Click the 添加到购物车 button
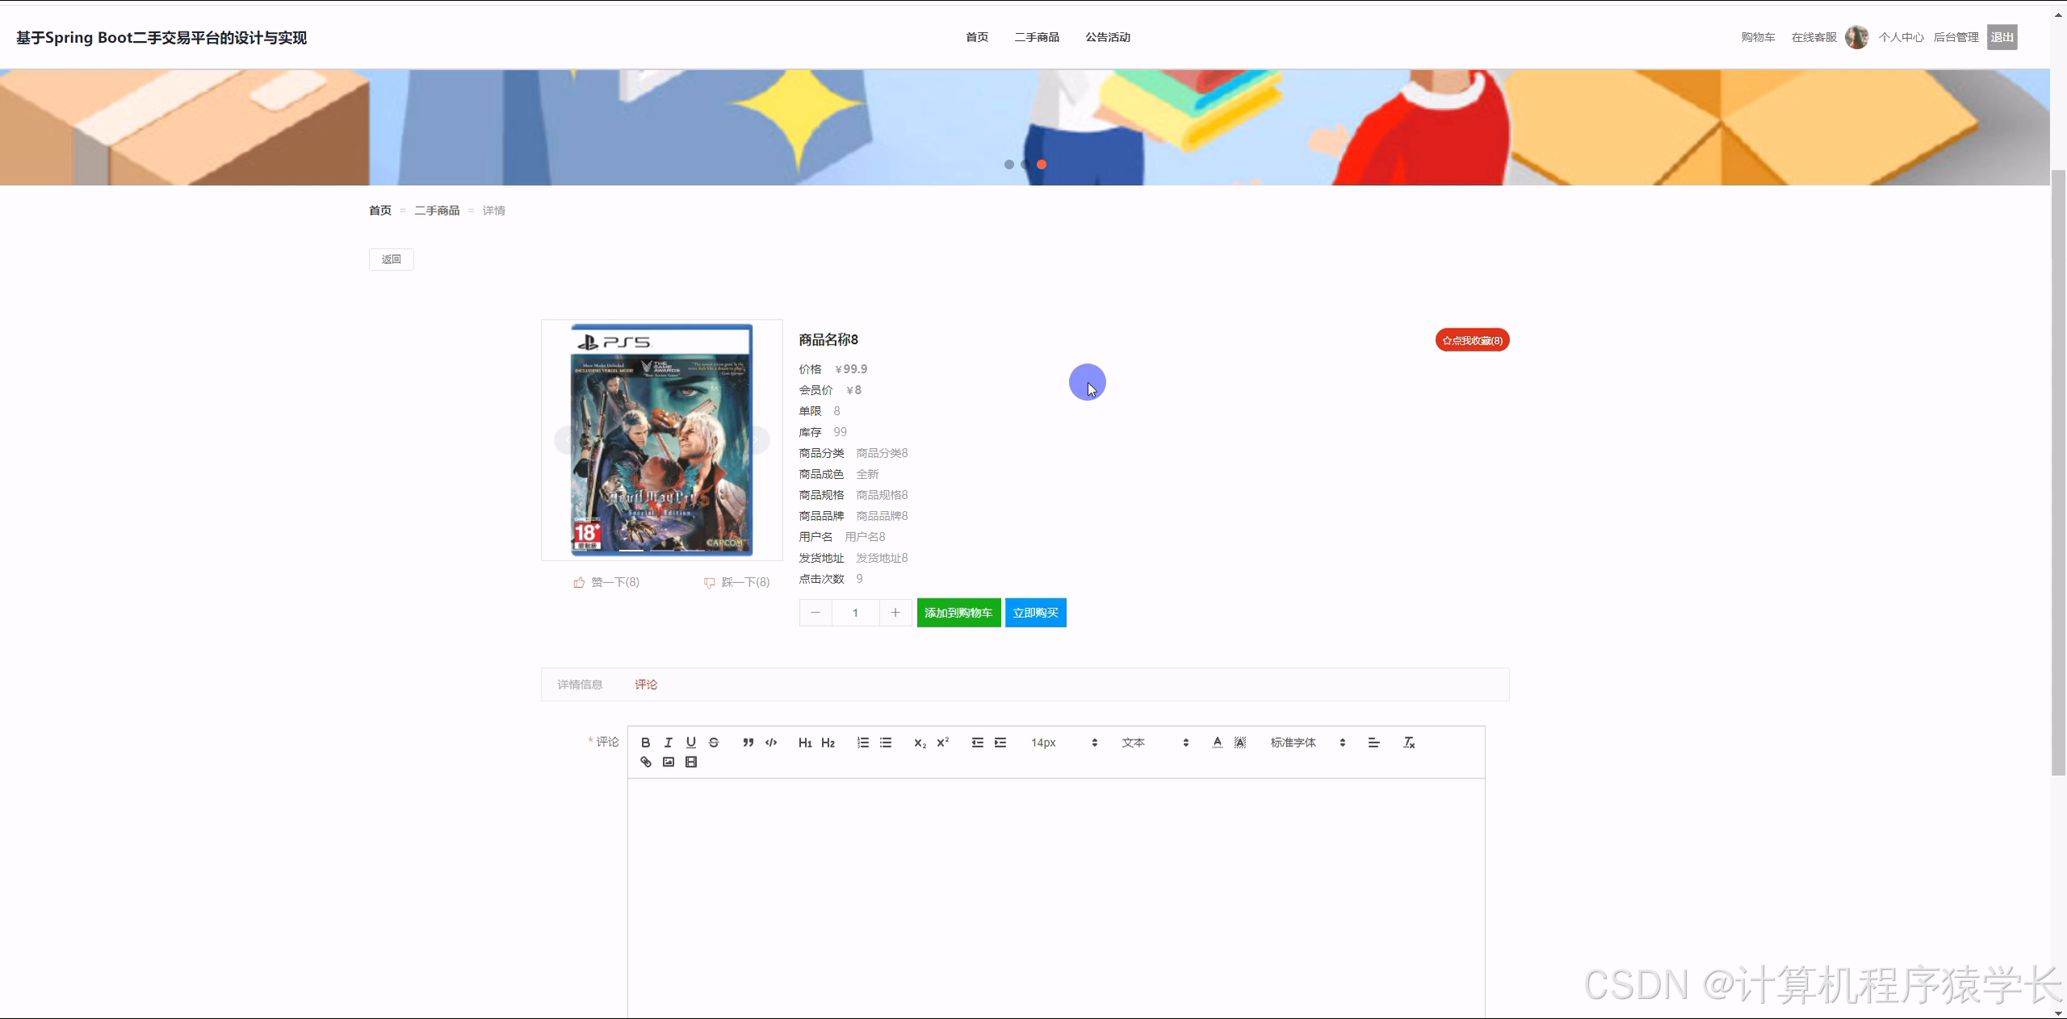Screen dimensions: 2067x1019 tap(958, 612)
